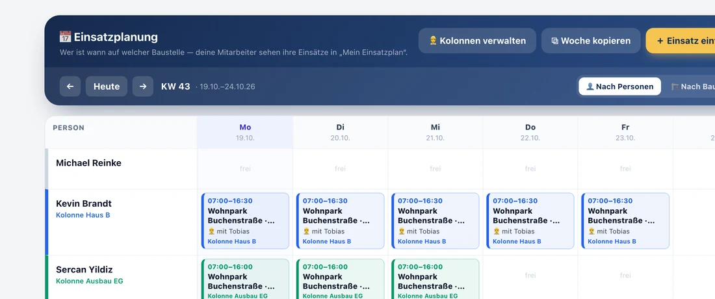Select the Mo 19.10. column header

point(245,132)
